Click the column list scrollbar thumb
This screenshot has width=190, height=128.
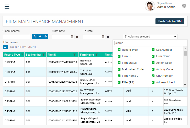pyautogui.click(x=185, y=53)
